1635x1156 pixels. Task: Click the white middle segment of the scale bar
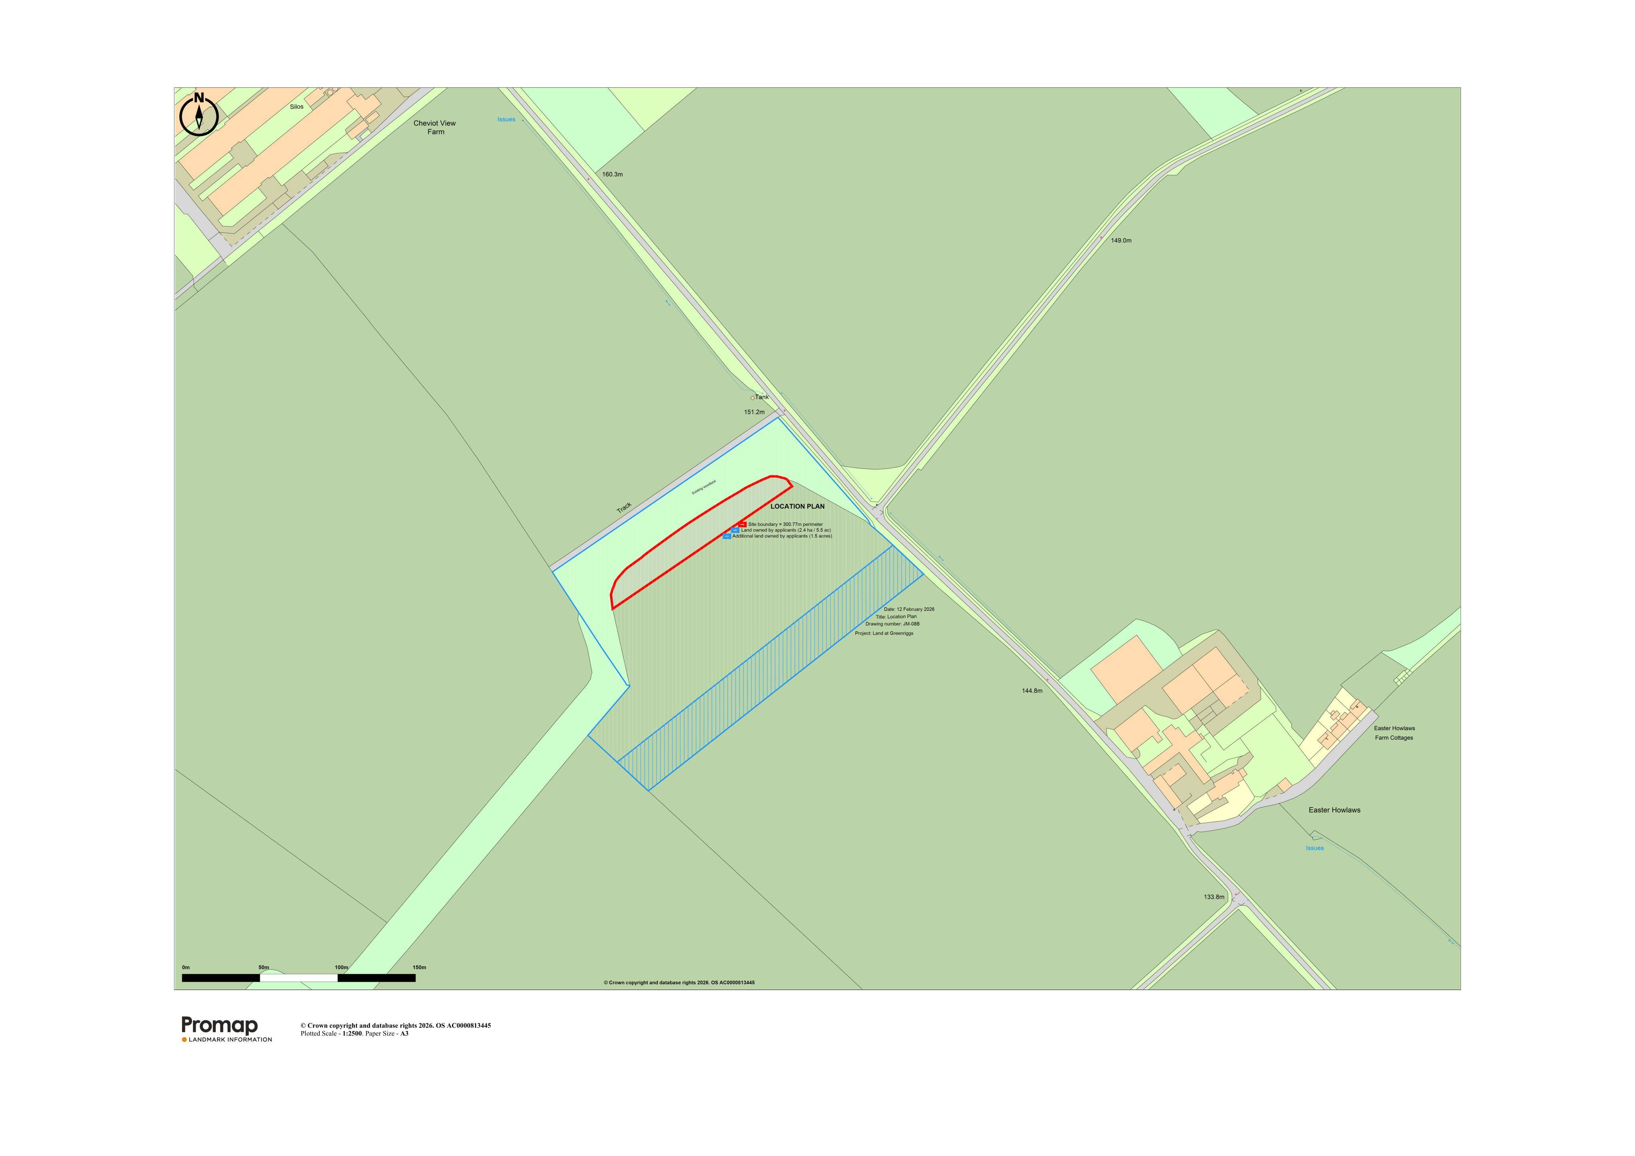[x=298, y=978]
